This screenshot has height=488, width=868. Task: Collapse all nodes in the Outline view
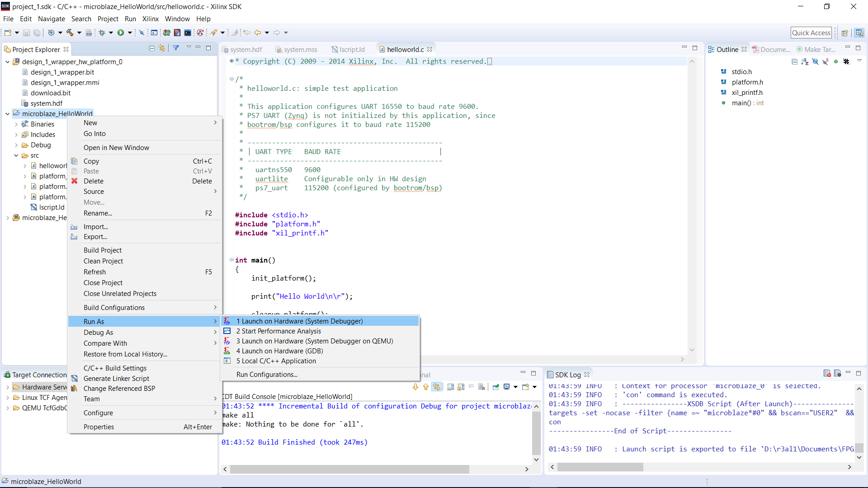click(x=794, y=61)
